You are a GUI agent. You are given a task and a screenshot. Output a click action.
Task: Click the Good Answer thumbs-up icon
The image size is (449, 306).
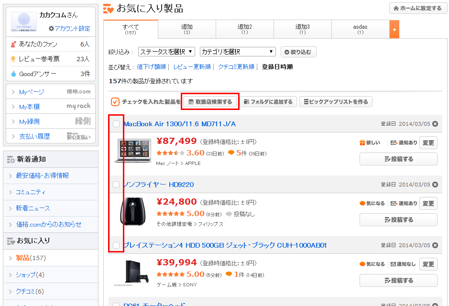[13, 74]
